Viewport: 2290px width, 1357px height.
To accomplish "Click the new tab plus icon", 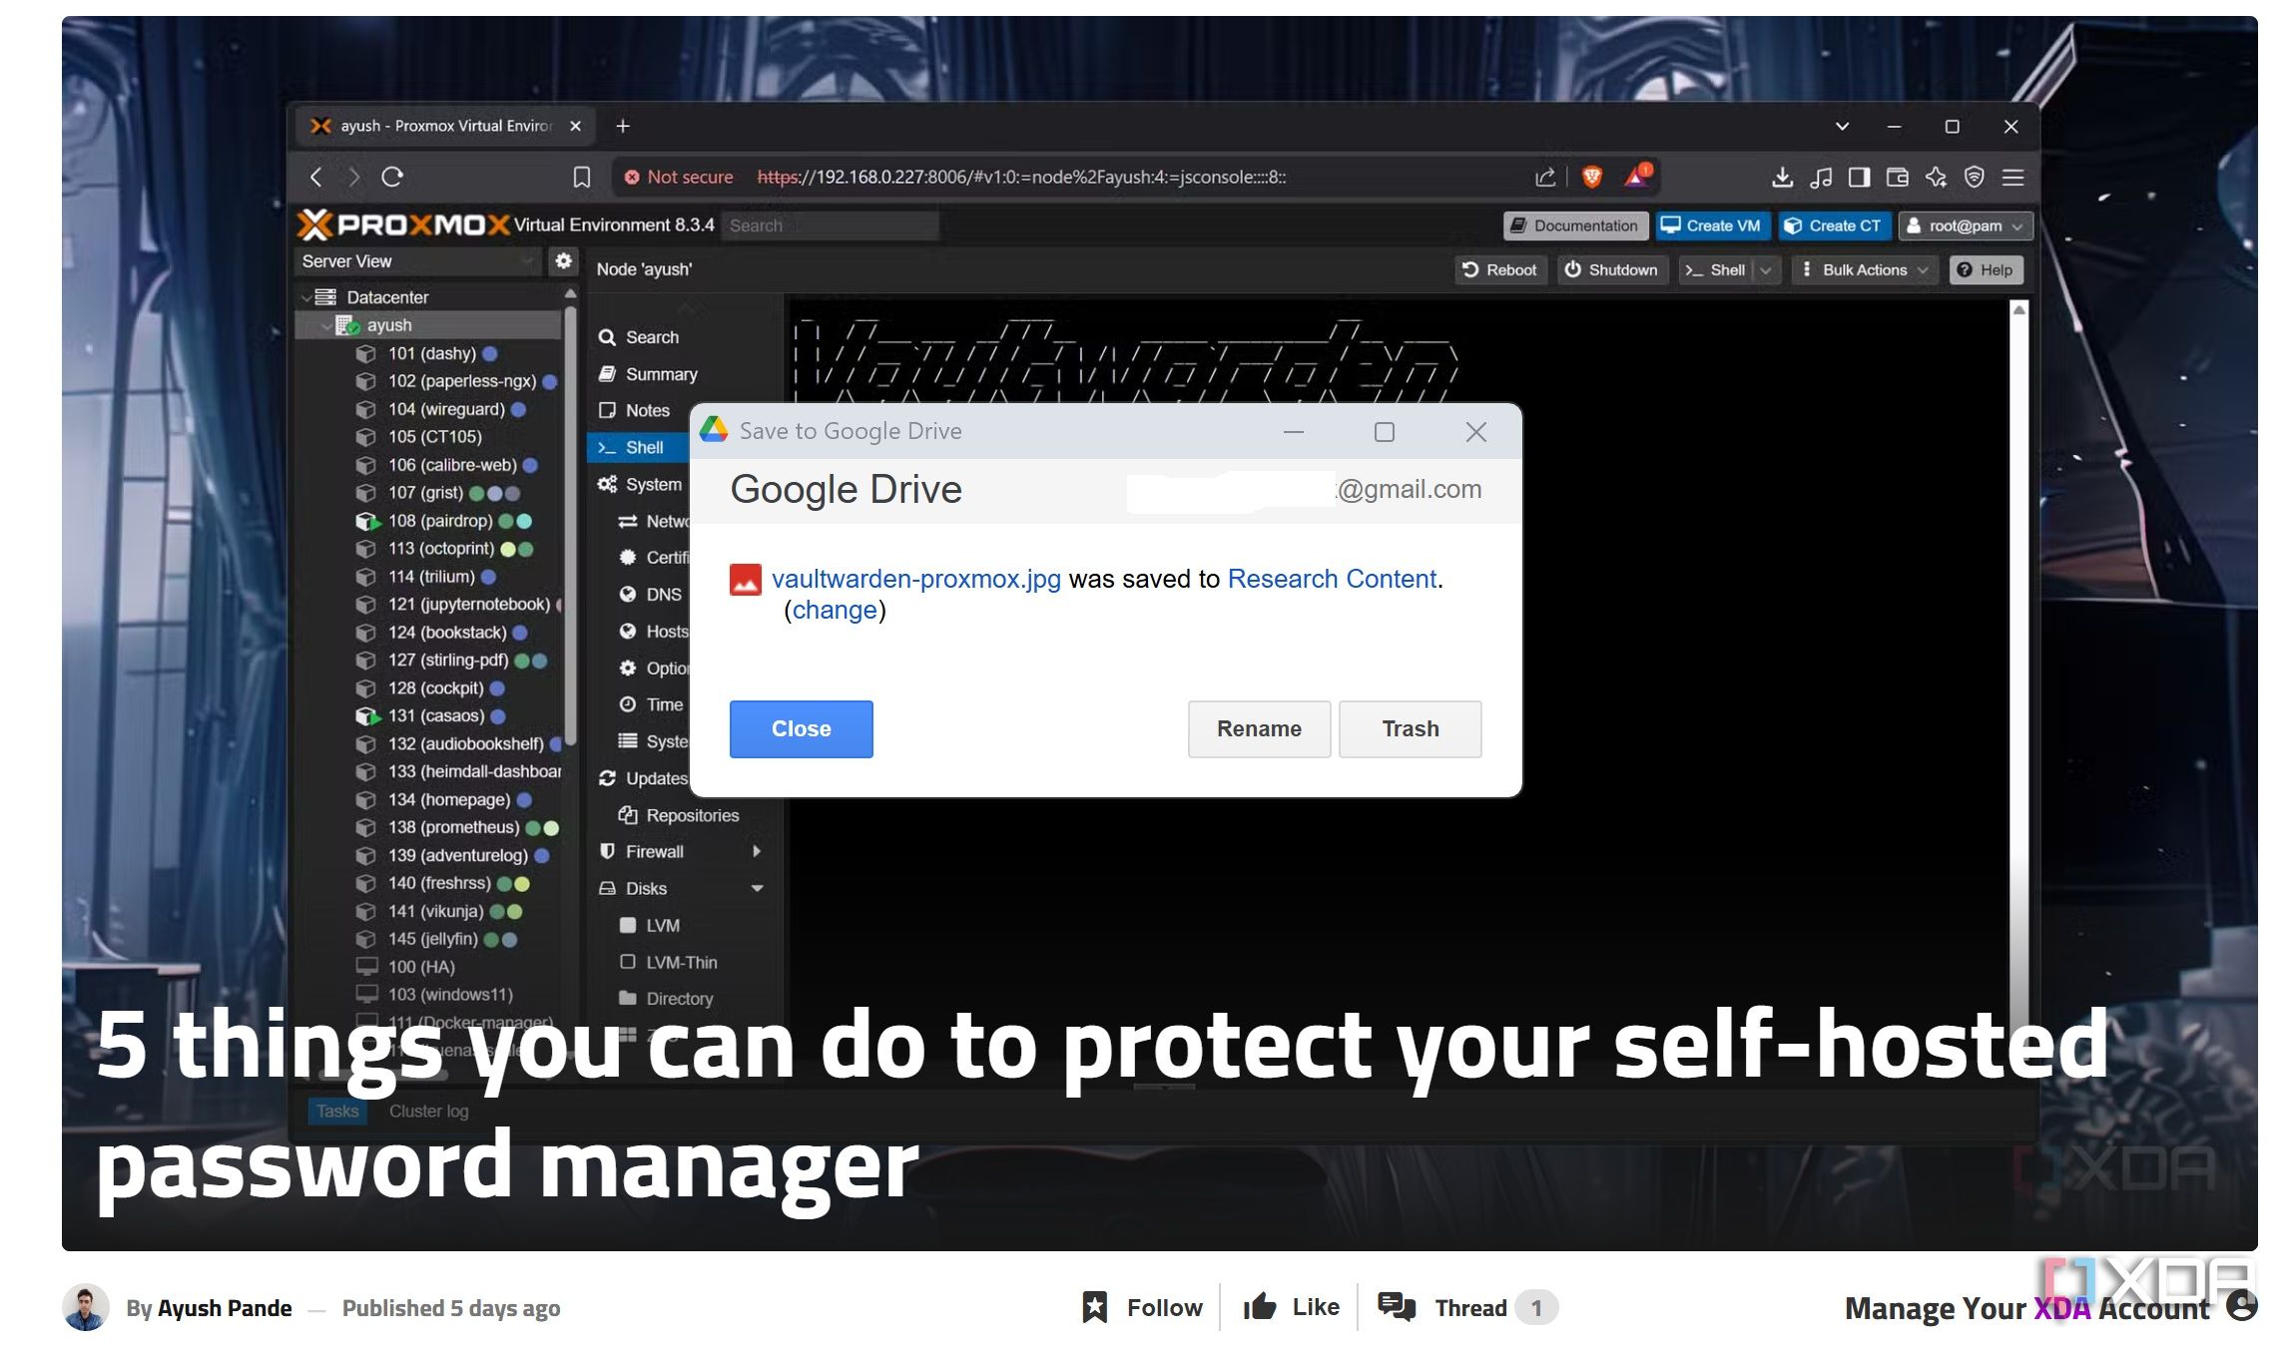I will [623, 126].
